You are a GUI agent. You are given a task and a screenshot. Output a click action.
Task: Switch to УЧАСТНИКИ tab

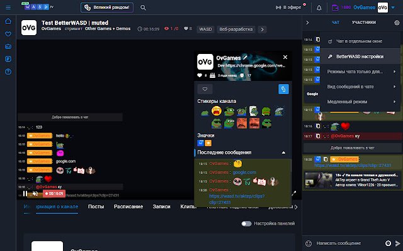(x=364, y=23)
